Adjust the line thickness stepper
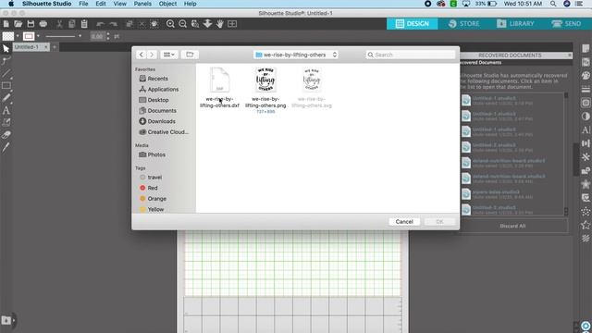The height and width of the screenshot is (333, 592). [108, 36]
